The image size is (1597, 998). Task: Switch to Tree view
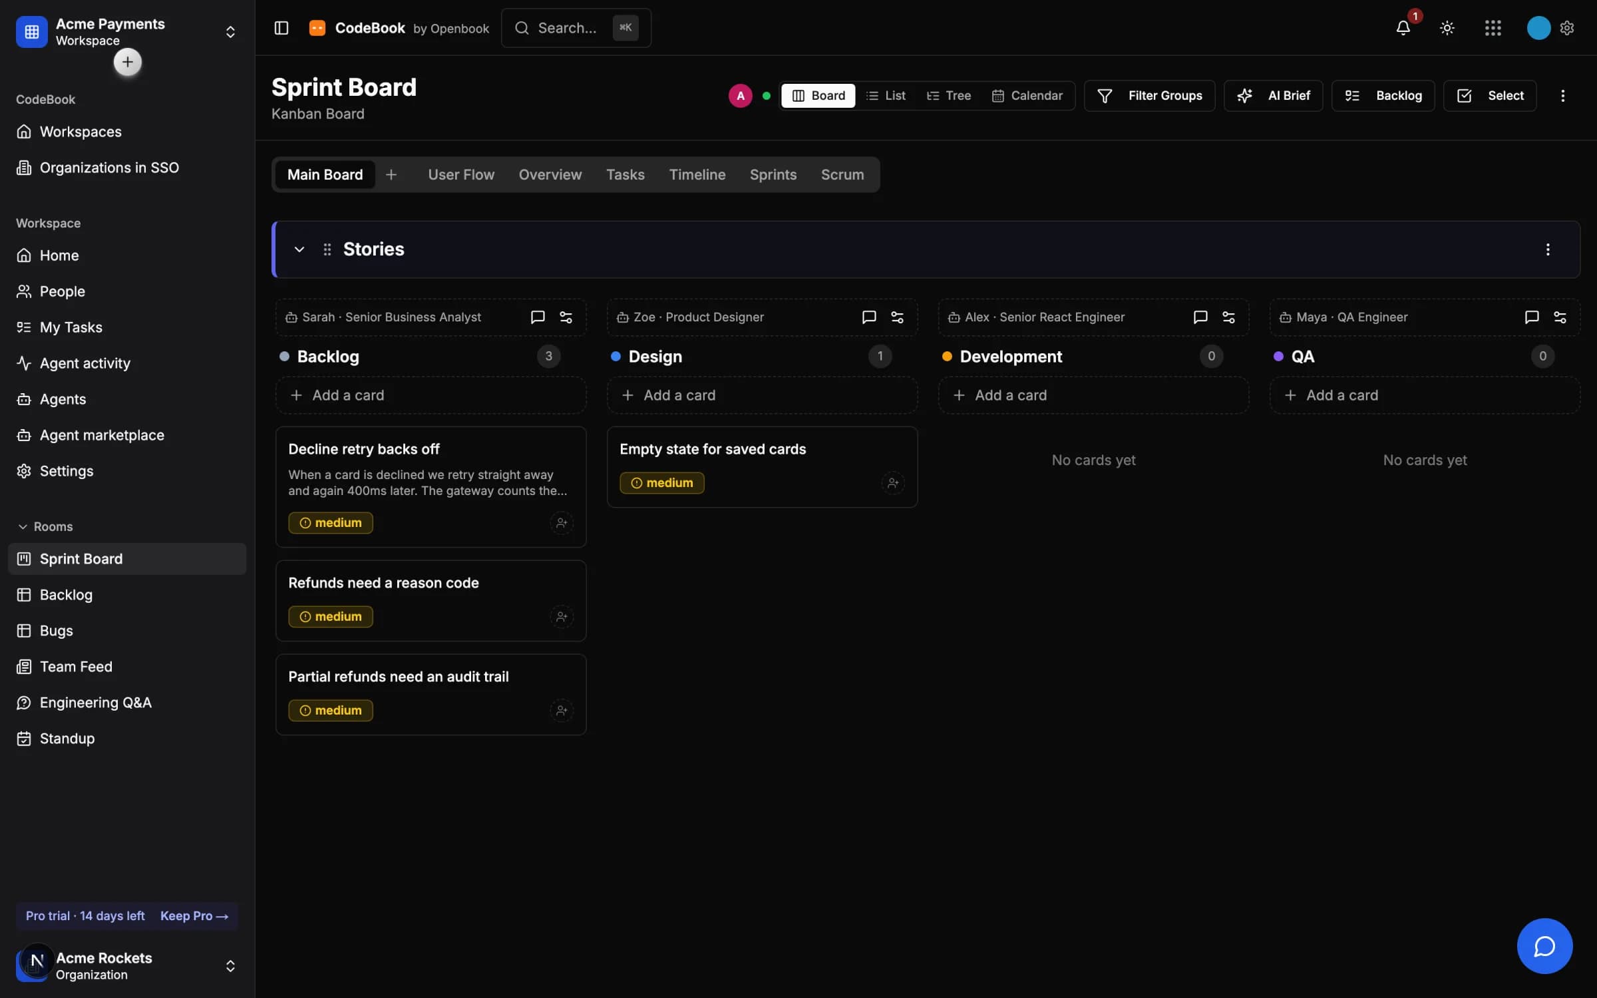pyautogui.click(x=949, y=96)
